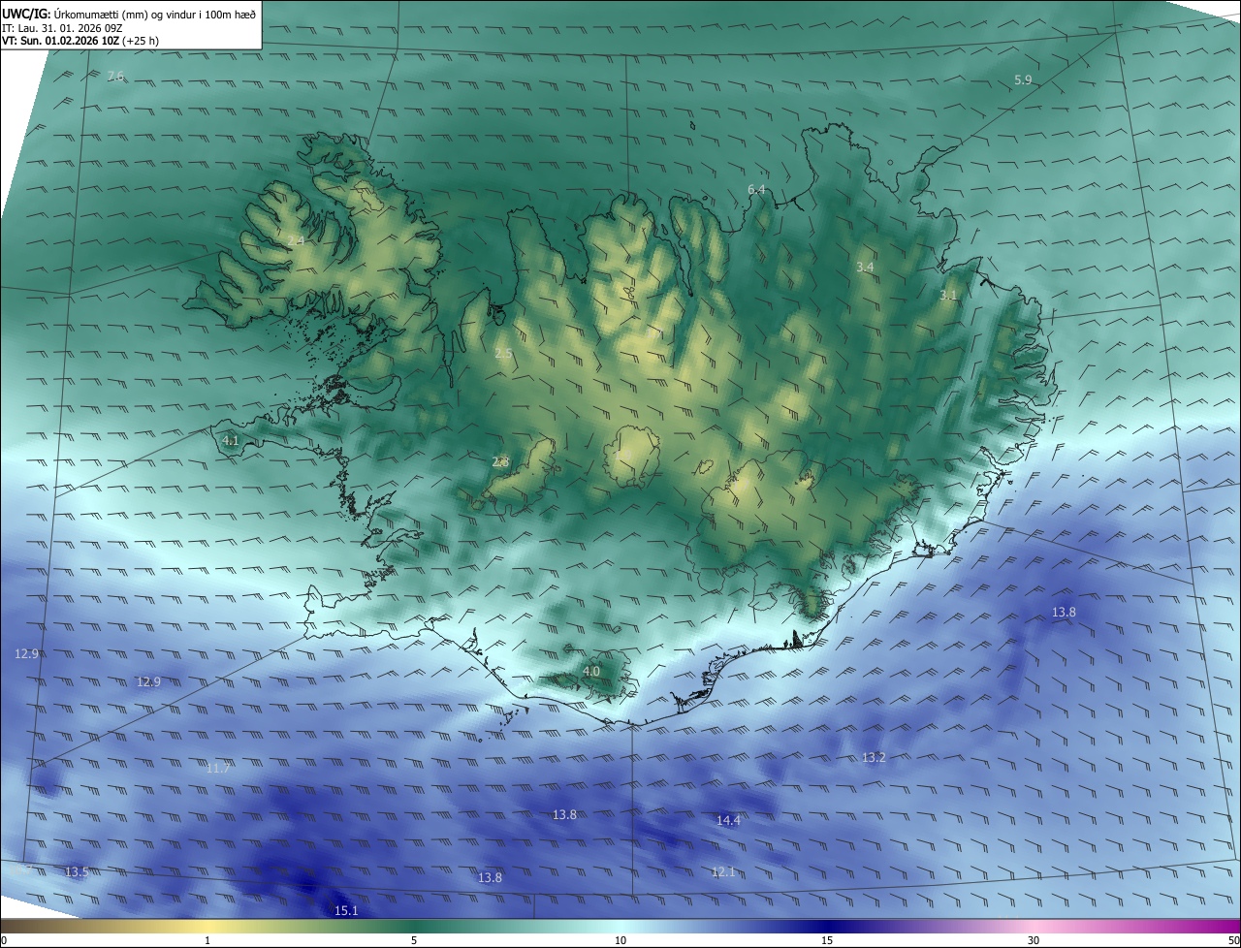Click the map value label 11.7
The width and height of the screenshot is (1241, 948).
tap(218, 768)
